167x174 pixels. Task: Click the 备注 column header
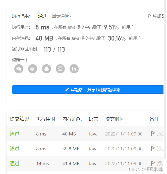[154, 119]
